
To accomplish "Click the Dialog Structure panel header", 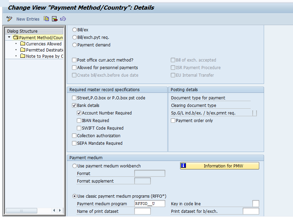I will (x=35, y=31).
